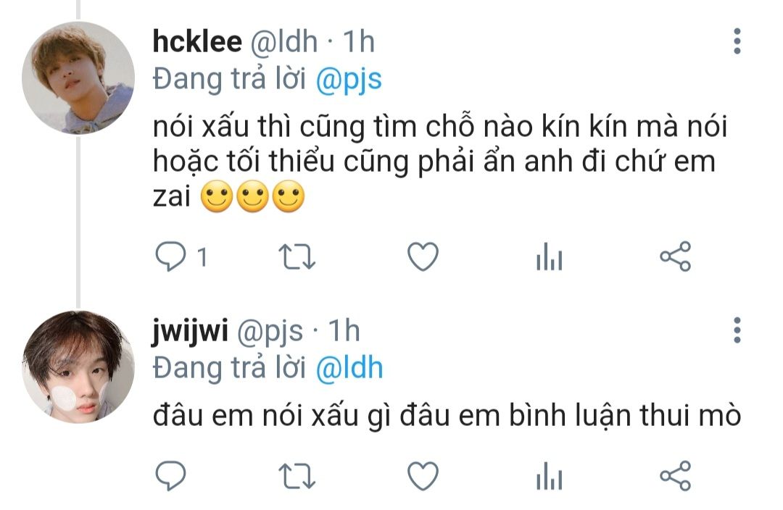This screenshot has height=510, width=783.
Task: Open more options menu on hcklee's tweet
Action: 737,41
